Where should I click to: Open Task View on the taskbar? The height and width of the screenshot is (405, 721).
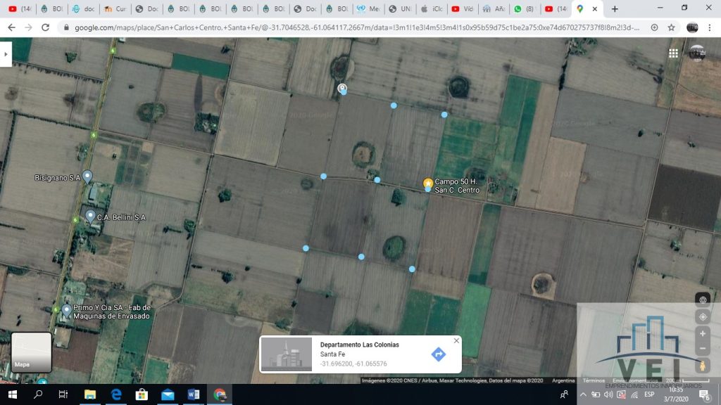click(x=63, y=394)
